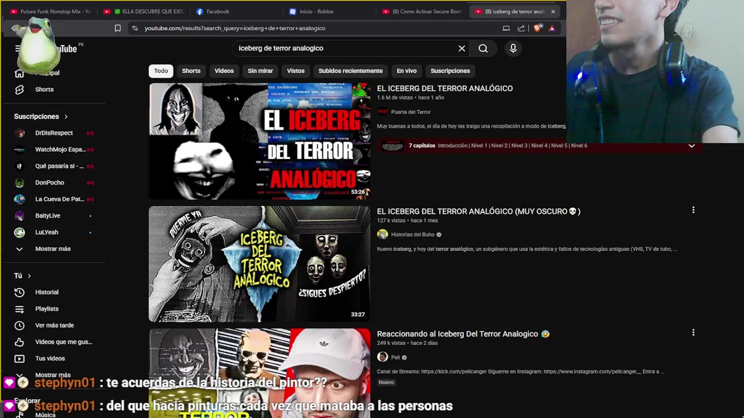
Task: Bookmark this page from the address bar
Action: (117, 28)
